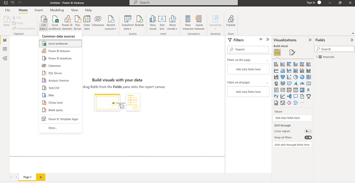Screen dimensions: 355x183
Task: Create a New measure from the ribbon
Action: tap(188, 22)
